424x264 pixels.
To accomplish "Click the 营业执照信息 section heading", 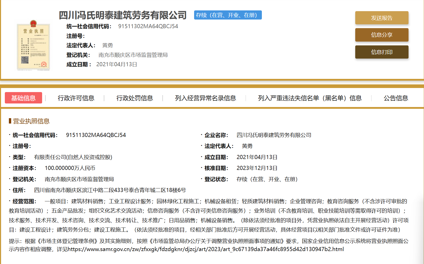I will pos(31,121).
